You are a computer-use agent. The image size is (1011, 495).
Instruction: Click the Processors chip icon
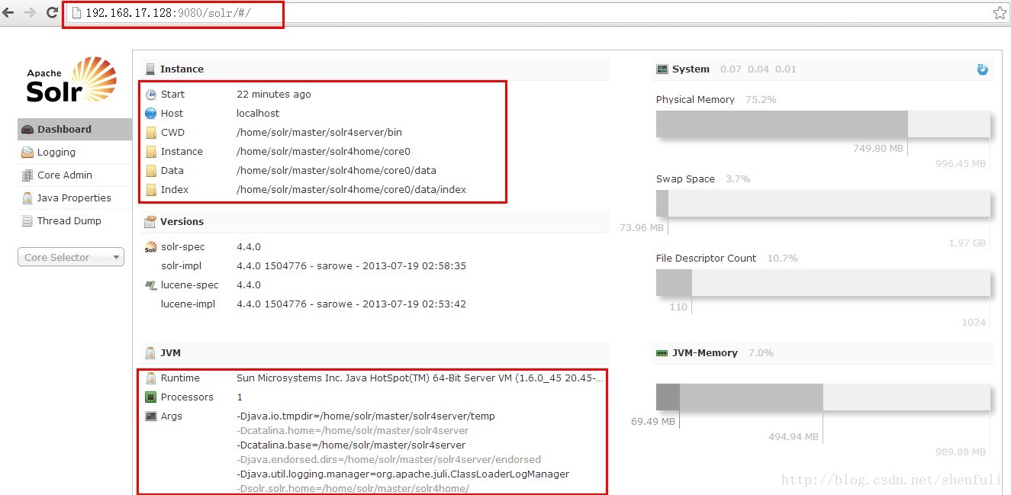(150, 397)
